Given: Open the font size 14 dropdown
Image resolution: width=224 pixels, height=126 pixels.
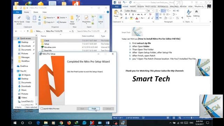Looking at the screenshot, I should click(x=153, y=11).
